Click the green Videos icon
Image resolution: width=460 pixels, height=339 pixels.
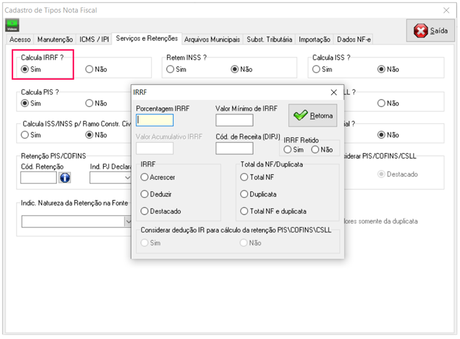pos(12,25)
